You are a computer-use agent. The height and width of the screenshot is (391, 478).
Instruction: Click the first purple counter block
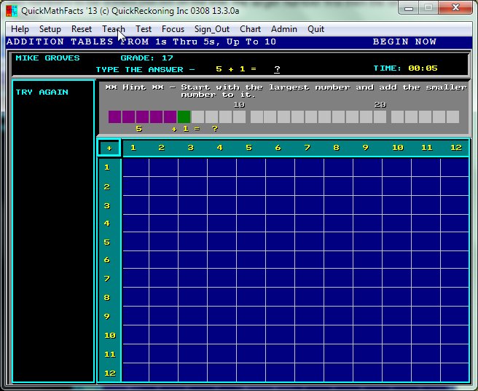click(115, 116)
